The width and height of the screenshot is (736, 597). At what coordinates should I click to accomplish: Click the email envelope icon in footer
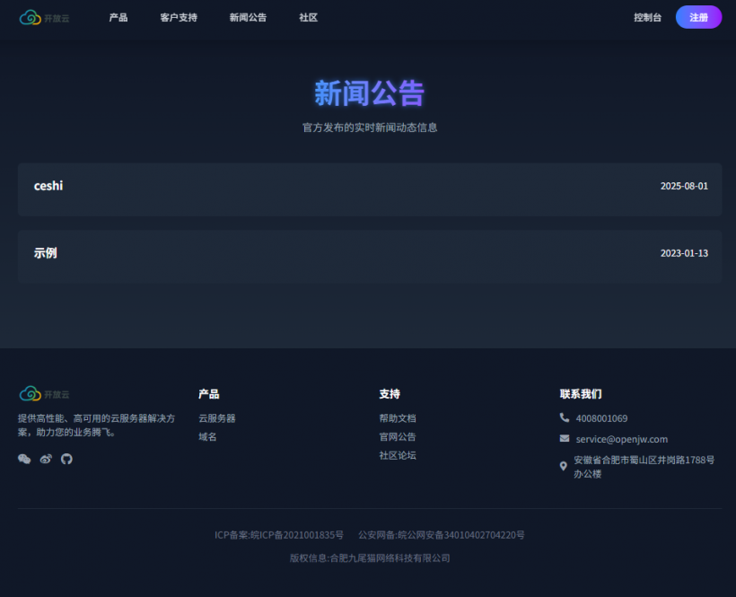point(565,438)
